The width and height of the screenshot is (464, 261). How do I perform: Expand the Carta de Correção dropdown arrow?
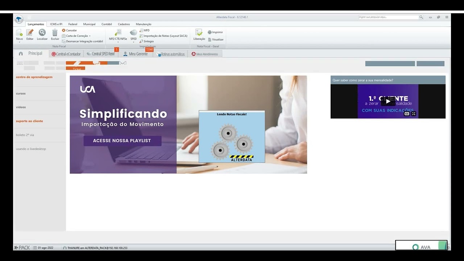click(90, 36)
